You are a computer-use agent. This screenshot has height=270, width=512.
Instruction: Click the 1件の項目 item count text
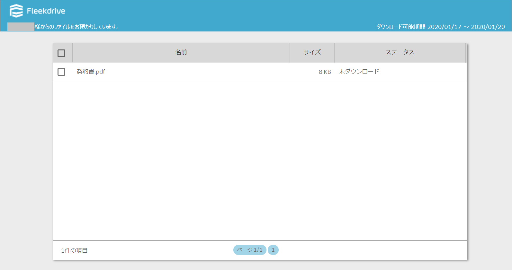[x=75, y=250]
